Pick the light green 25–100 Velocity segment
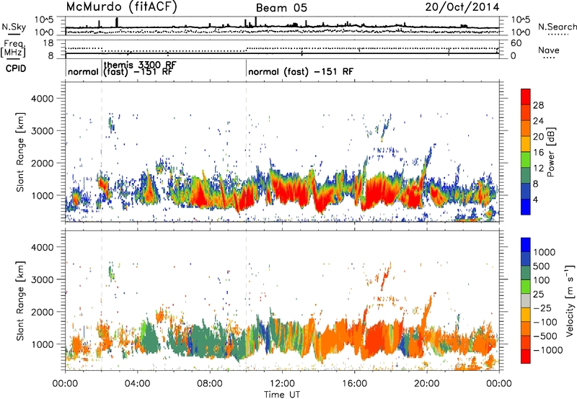 tap(526, 287)
